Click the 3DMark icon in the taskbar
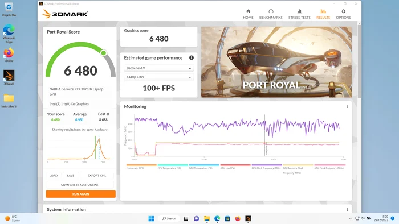Image resolution: width=399 pixels, height=224 pixels. (x=248, y=218)
